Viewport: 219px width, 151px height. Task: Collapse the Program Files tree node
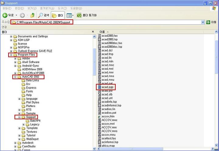point(11,55)
